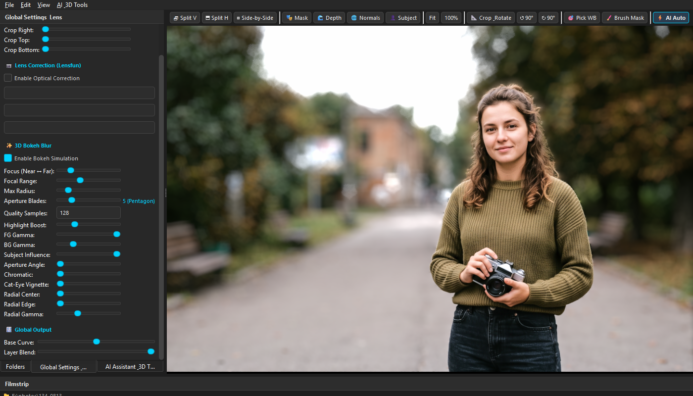693x396 pixels.
Task: Click the sparkle icon beside 3D Bokeh Blur
Action: (9, 146)
